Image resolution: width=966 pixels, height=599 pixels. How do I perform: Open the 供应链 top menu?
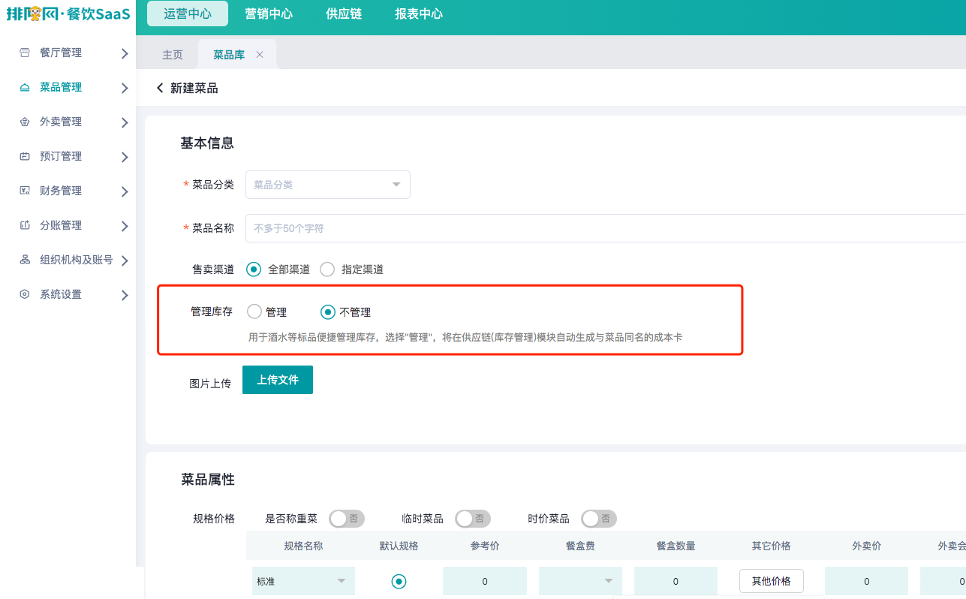click(x=344, y=14)
